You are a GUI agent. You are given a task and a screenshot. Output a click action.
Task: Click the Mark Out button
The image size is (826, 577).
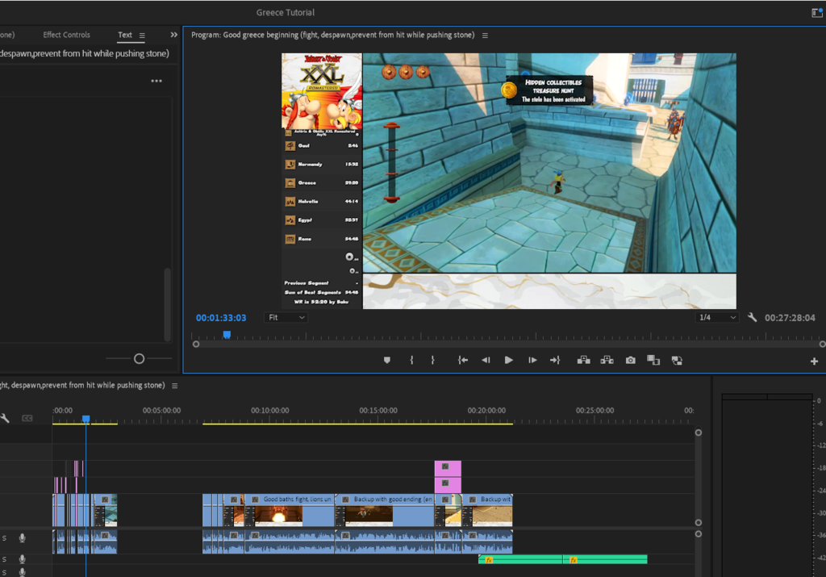pos(432,361)
